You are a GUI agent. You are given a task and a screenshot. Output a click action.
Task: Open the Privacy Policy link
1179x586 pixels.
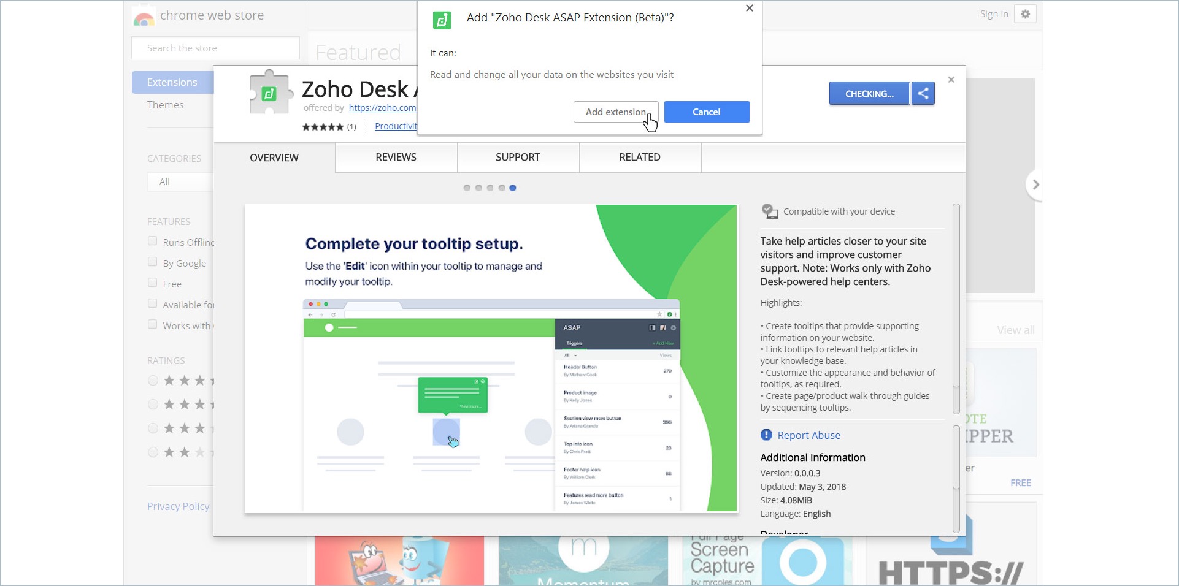point(178,506)
